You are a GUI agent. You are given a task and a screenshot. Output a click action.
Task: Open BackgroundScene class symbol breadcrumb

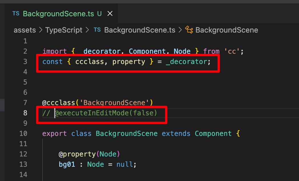227,30
